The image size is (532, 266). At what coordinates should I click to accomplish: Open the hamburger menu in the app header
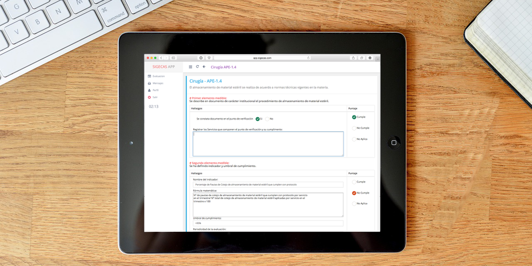191,67
